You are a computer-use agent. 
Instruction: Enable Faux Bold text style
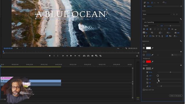click(x=144, y=36)
